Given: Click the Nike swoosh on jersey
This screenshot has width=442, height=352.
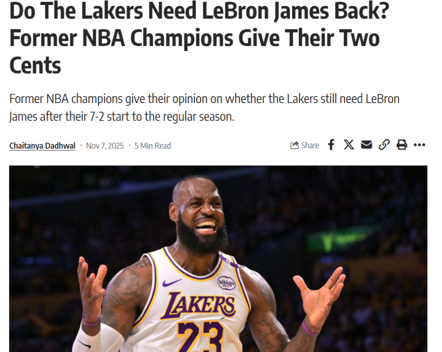Looking at the screenshot, I should [x=172, y=282].
